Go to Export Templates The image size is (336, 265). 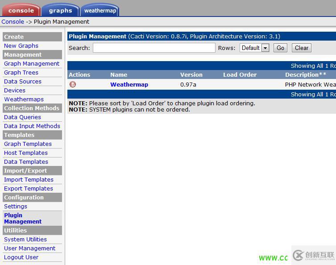point(29,189)
